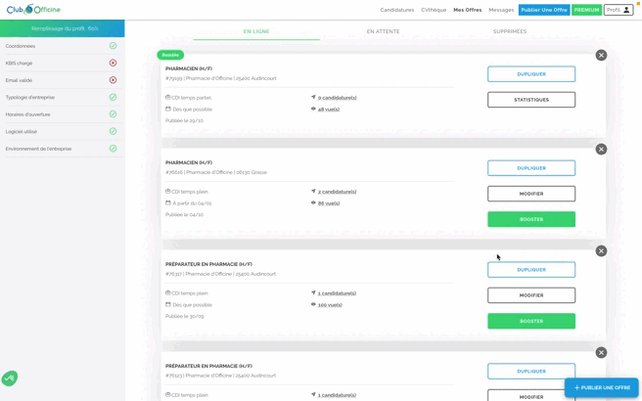Viewport: 642px width, 401px height.
Task: Click the eye icon next to 100 vue(s)
Action: click(x=313, y=304)
